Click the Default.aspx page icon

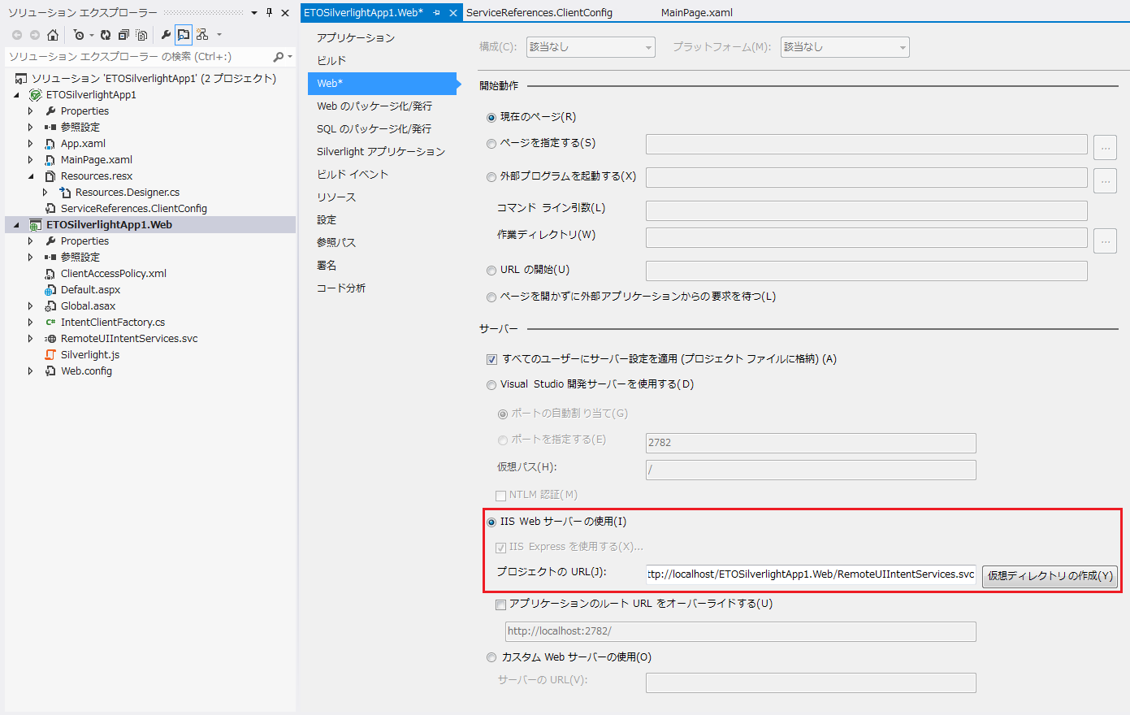tap(50, 290)
